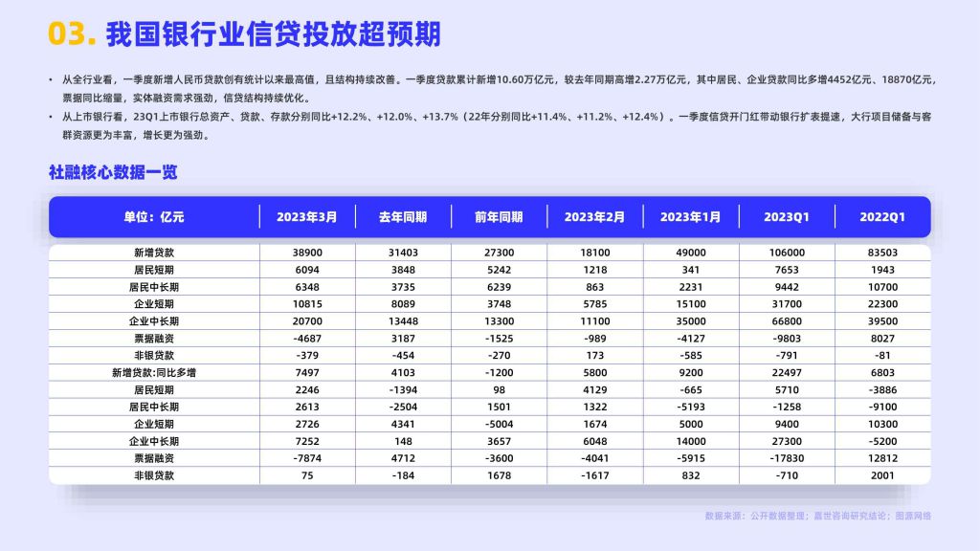The width and height of the screenshot is (980, 551).
Task: Select the cell value 6094
Action: click(307, 270)
